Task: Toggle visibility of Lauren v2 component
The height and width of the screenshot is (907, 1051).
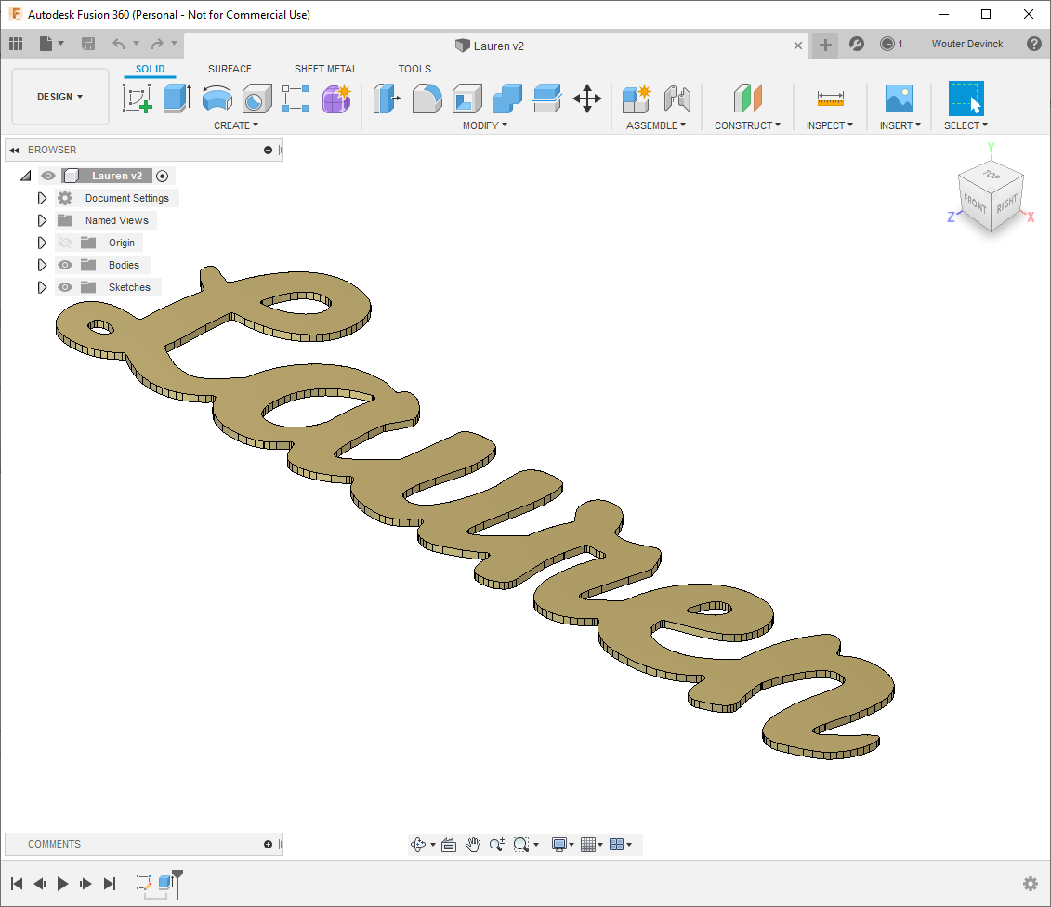Action: point(48,176)
